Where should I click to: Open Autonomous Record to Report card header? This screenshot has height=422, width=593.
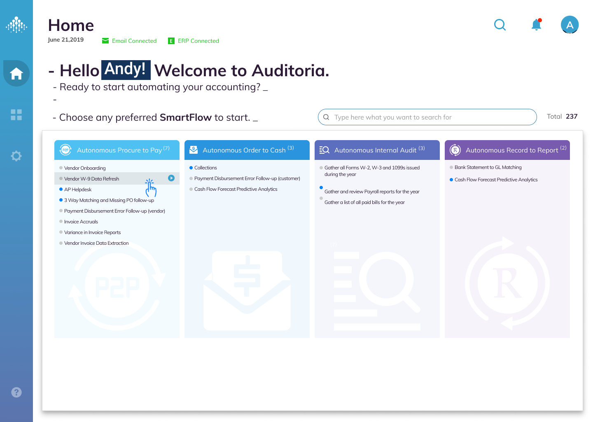(x=507, y=150)
